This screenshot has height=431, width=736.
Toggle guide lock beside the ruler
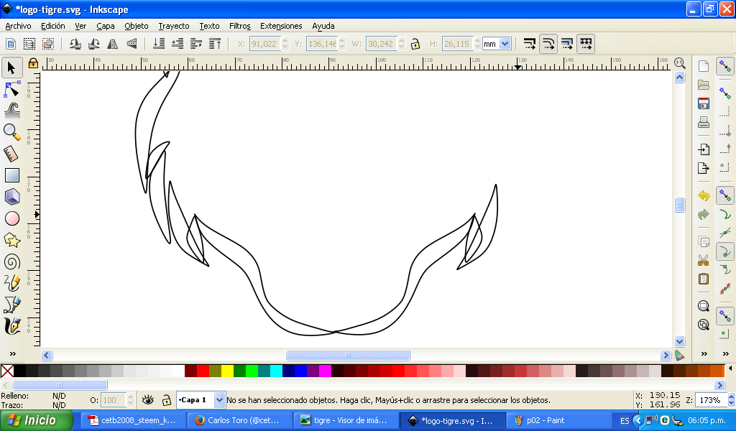point(33,62)
